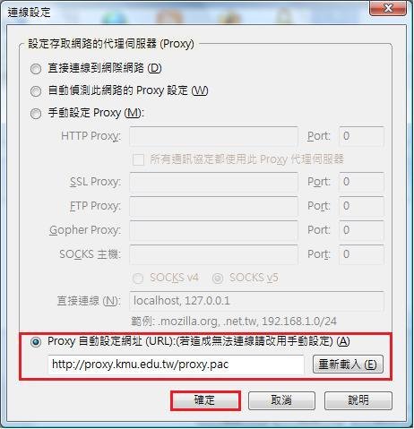The height and width of the screenshot is (429, 414).
Task: Click the HTTP Proxy address field
Action: [214, 136]
